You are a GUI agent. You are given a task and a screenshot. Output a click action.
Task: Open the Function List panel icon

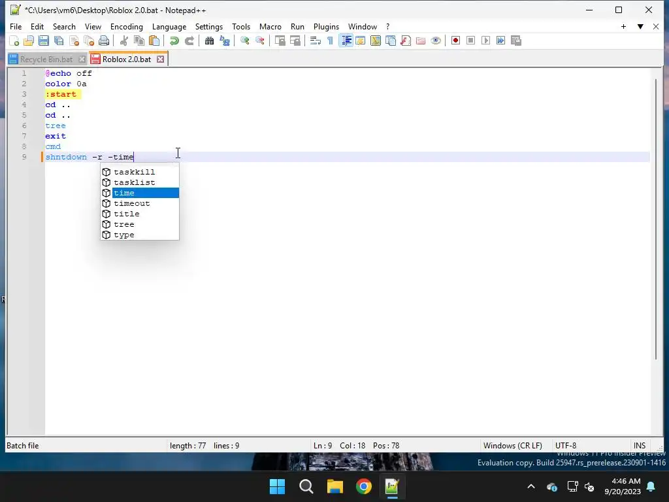click(405, 41)
